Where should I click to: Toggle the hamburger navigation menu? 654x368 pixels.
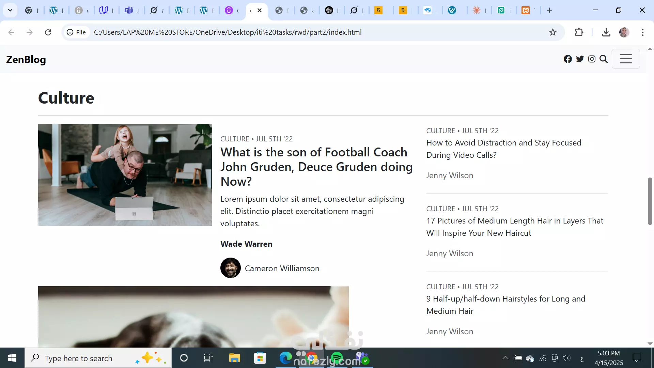pyautogui.click(x=626, y=59)
